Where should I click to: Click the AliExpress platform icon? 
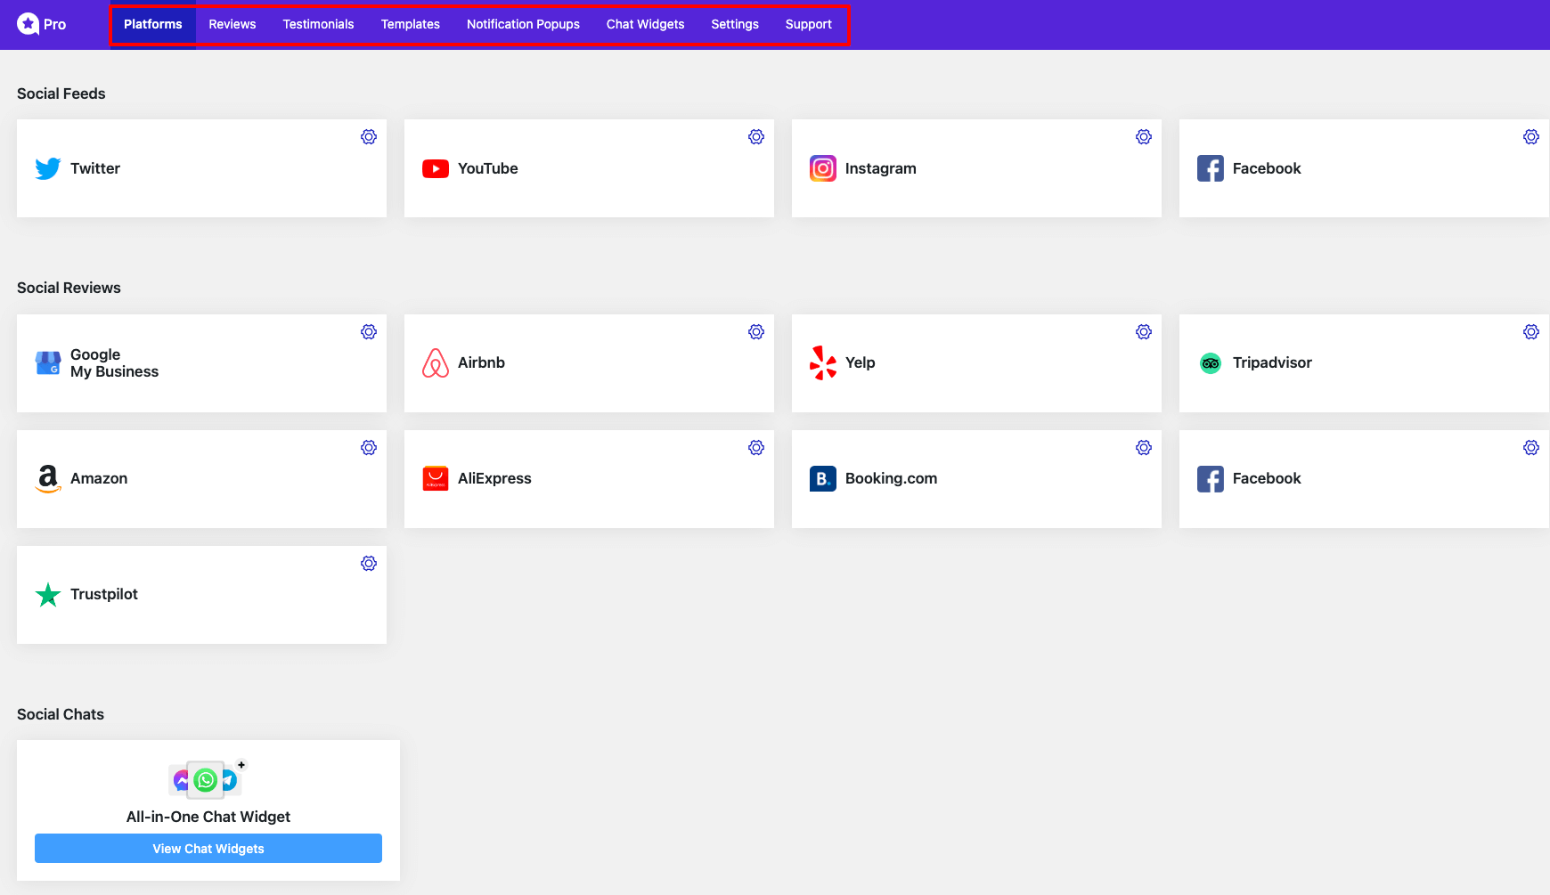pyautogui.click(x=435, y=478)
